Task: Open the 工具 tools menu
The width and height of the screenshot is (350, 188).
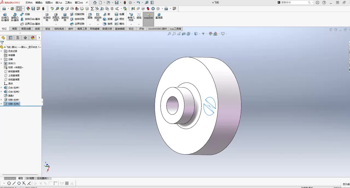Action: click(68, 2)
